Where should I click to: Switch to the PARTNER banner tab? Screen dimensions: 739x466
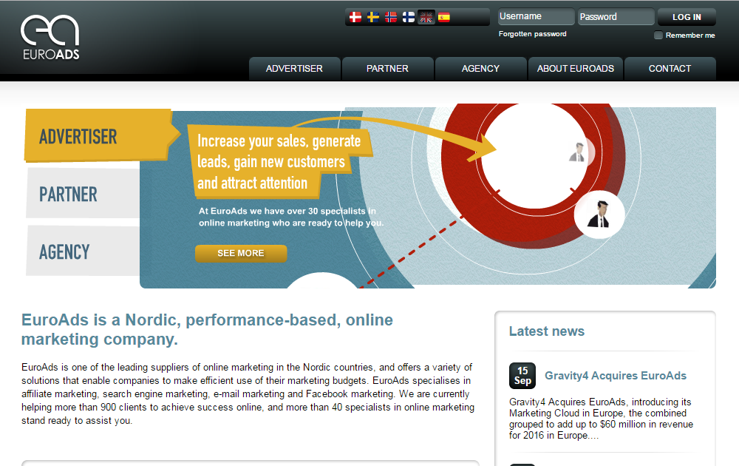click(x=83, y=194)
